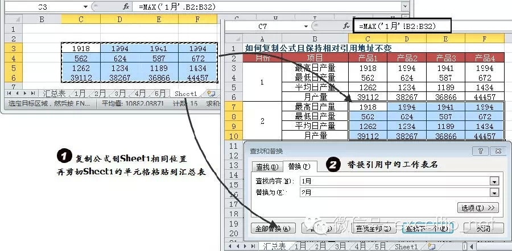
Task: Select Sheet1 tab in the right window
Action: [406, 246]
